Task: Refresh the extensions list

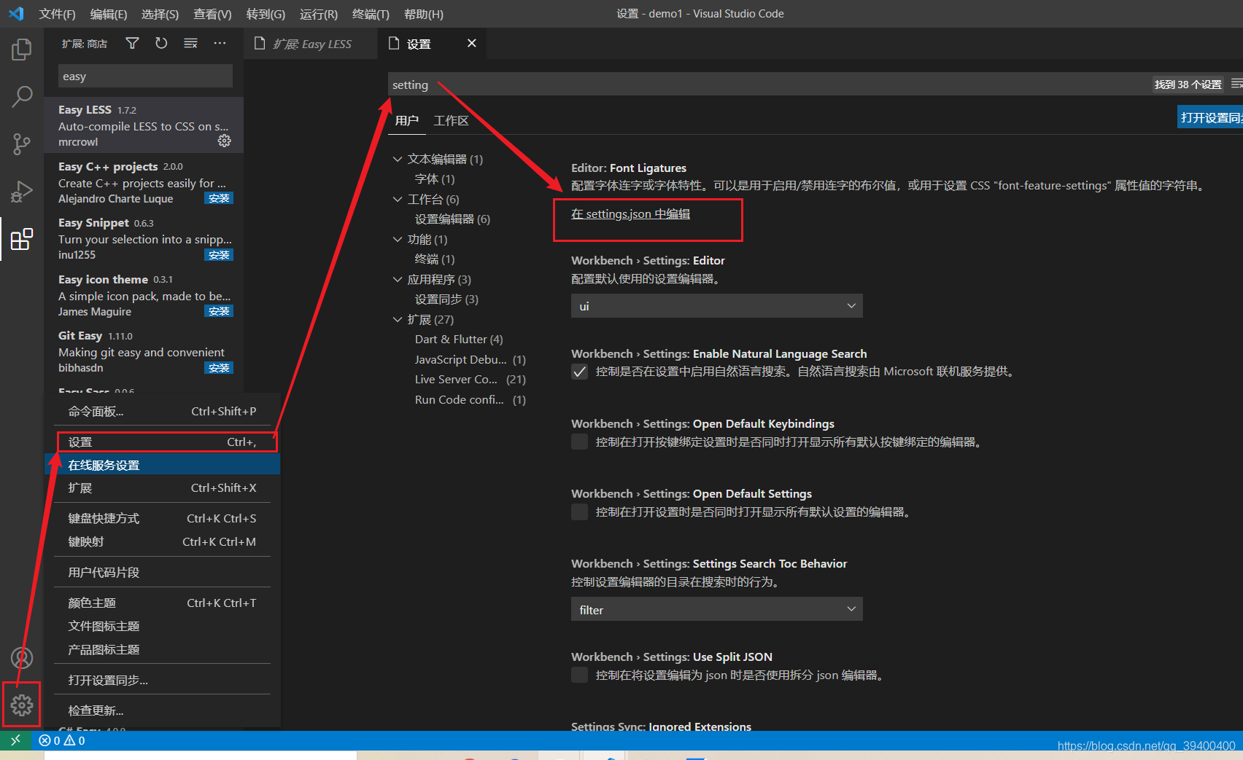Action: click(x=161, y=44)
